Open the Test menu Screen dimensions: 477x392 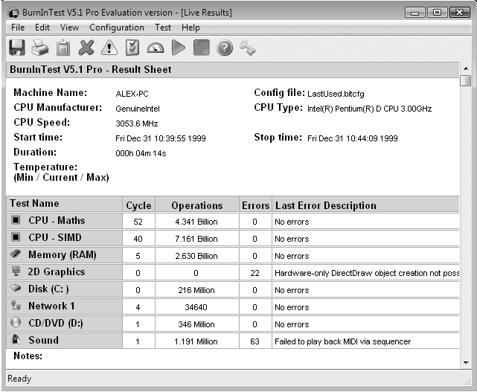163,28
